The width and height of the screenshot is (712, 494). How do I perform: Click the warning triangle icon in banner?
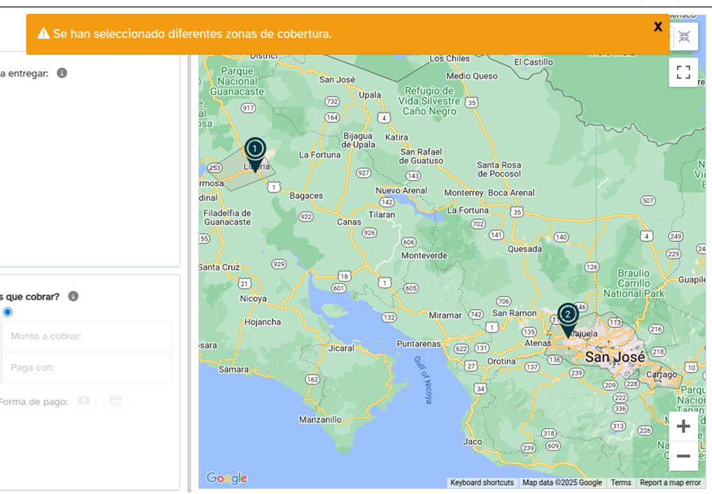43,34
